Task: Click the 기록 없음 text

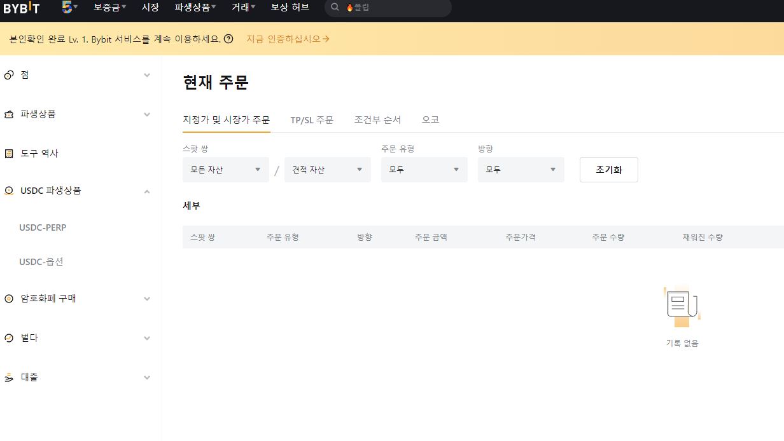Action: click(x=682, y=343)
